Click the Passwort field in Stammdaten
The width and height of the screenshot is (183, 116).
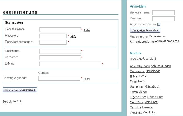point(53,36)
